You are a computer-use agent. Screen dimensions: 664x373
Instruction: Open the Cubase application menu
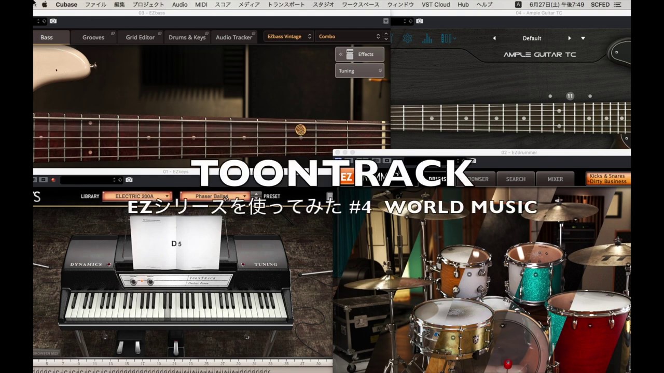coord(66,5)
